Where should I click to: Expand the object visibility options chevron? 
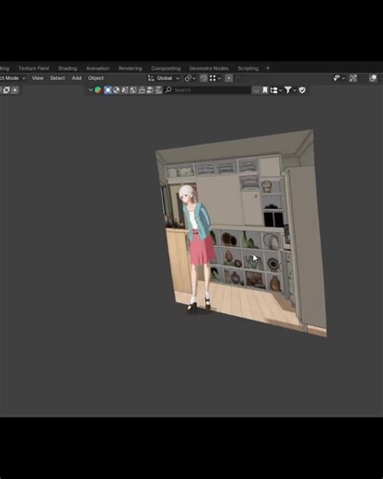tap(343, 78)
